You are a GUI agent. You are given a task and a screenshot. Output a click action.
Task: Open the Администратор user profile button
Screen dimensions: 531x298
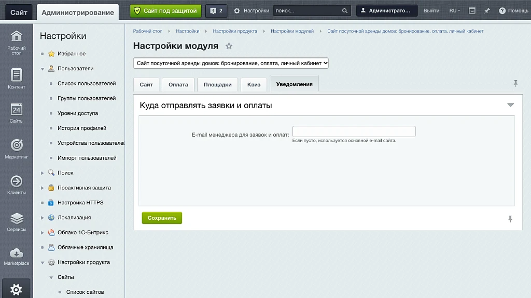pyautogui.click(x=387, y=11)
